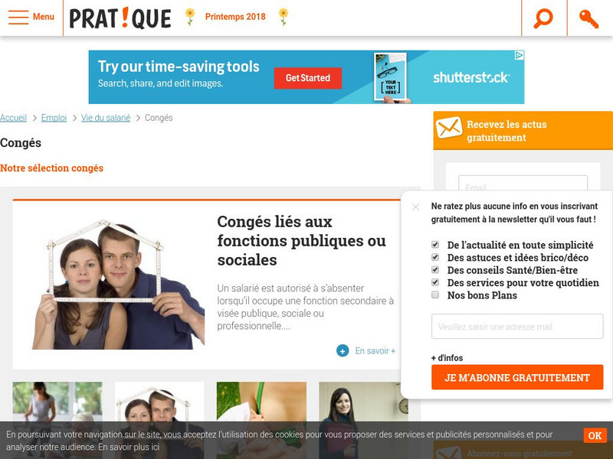Close the newsletter popup with X
The width and height of the screenshot is (613, 459).
415,207
